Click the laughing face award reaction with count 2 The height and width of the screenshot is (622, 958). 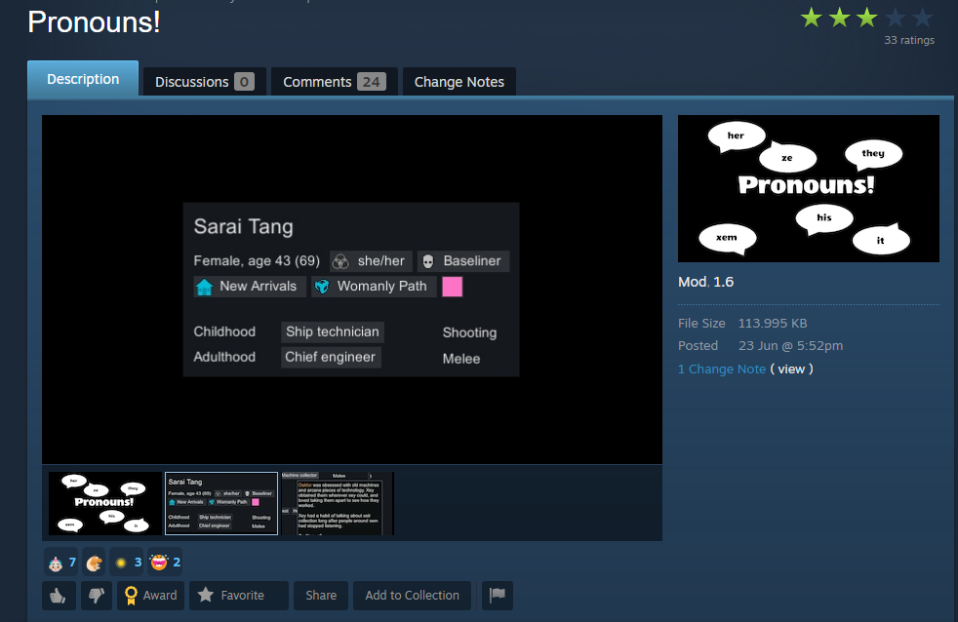(165, 563)
